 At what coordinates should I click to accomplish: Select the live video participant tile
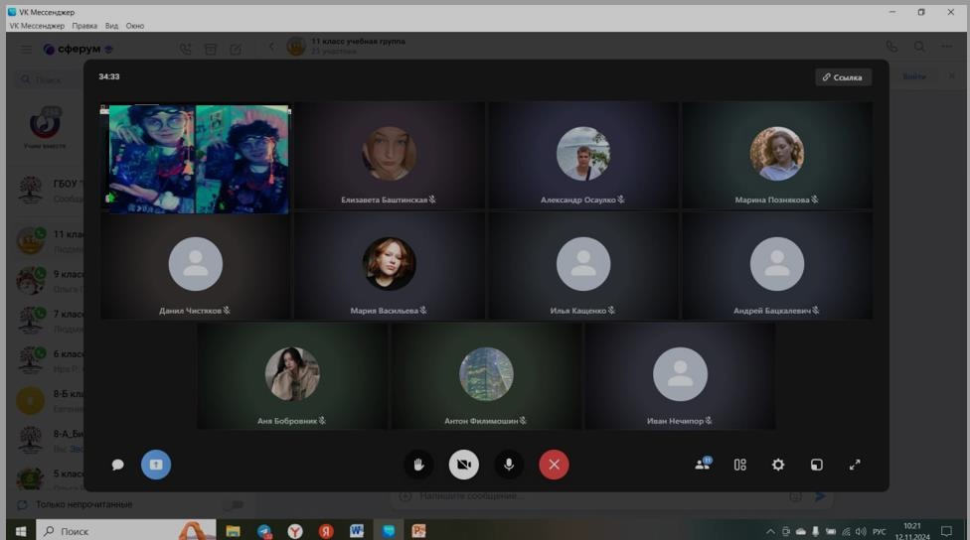point(196,160)
